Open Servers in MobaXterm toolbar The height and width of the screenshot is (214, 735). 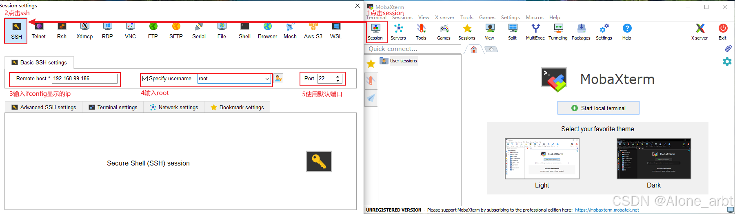[x=398, y=32]
